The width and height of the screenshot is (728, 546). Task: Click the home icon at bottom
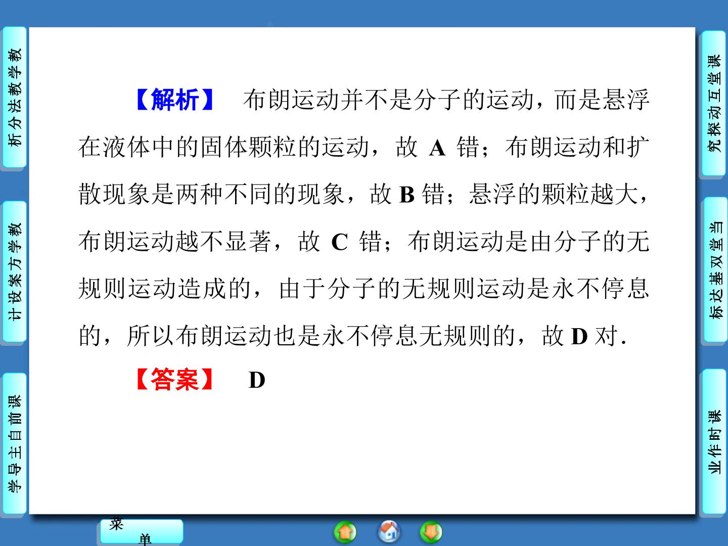(389, 531)
